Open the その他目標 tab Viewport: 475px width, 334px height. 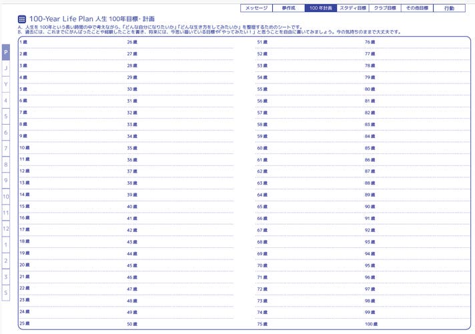pos(417,8)
